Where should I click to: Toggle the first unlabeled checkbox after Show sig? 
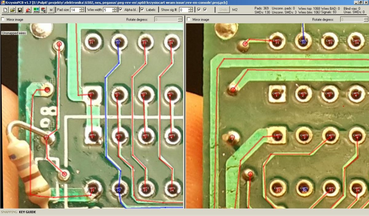(x=199, y=10)
